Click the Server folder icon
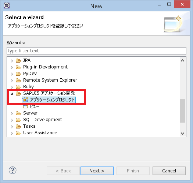The height and width of the screenshot is (183, 193). (18, 113)
